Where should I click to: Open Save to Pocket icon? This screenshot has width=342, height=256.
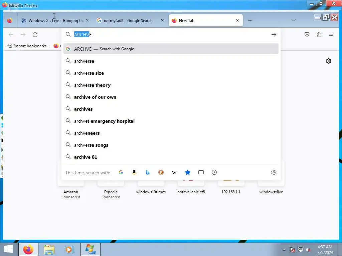pos(307,34)
